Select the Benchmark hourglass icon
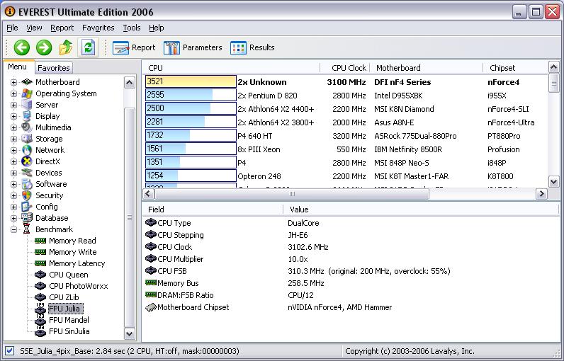 (x=27, y=229)
